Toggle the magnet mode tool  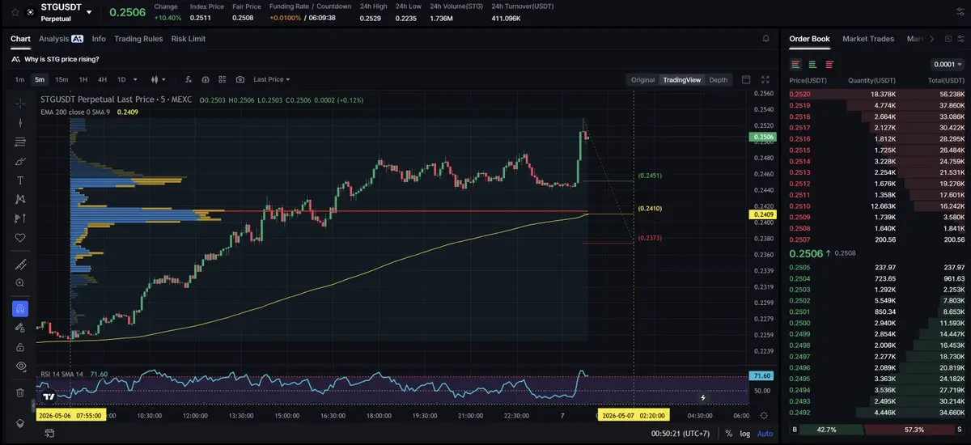tap(20, 308)
